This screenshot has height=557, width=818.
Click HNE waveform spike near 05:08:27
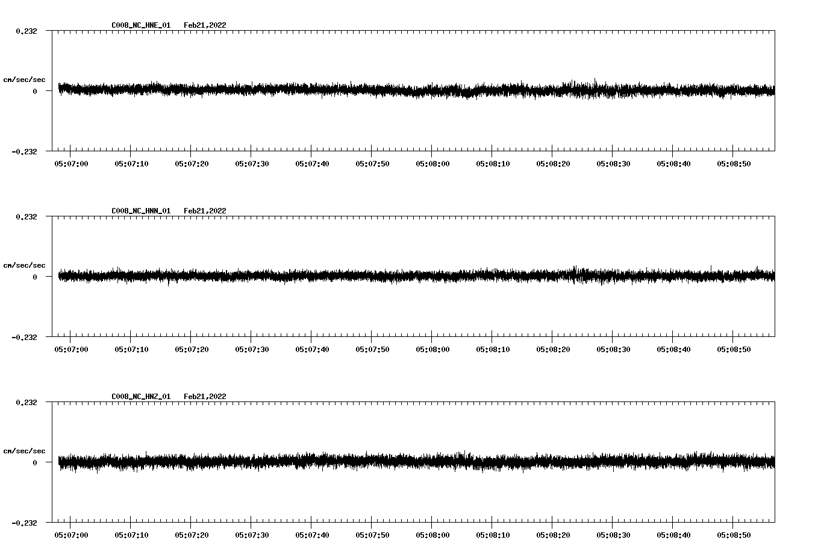pos(595,88)
